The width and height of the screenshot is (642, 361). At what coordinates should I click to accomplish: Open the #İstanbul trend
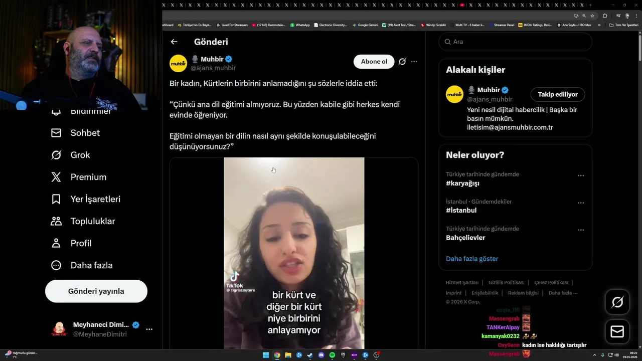tap(461, 211)
